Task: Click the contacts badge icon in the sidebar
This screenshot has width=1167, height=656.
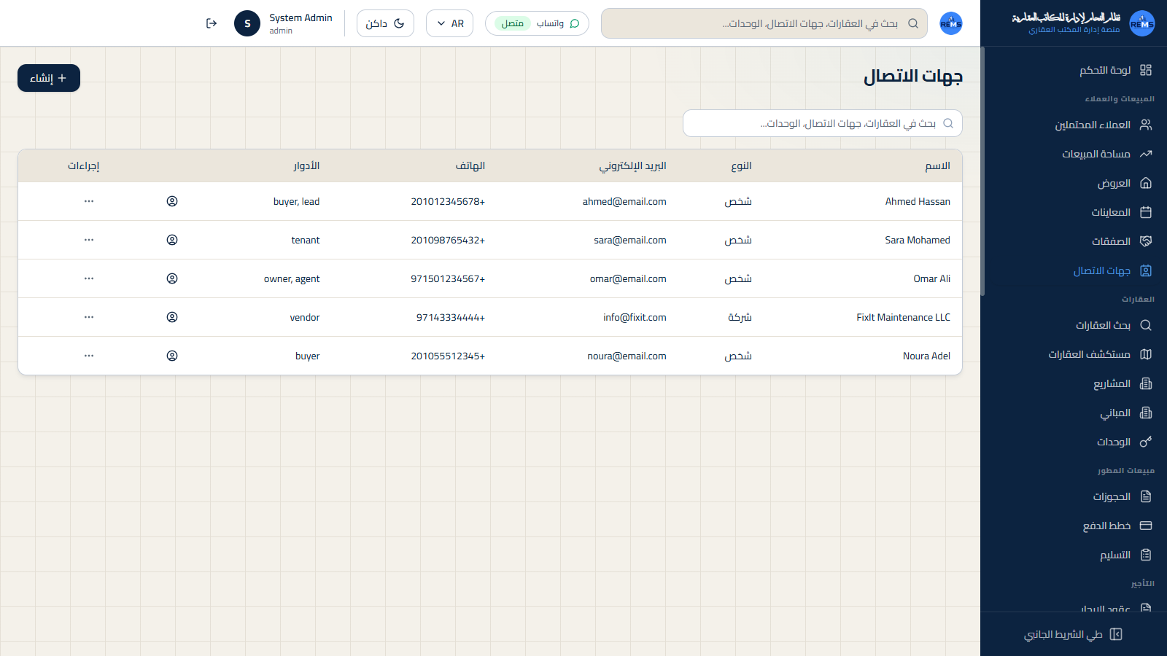Action: click(x=1146, y=270)
